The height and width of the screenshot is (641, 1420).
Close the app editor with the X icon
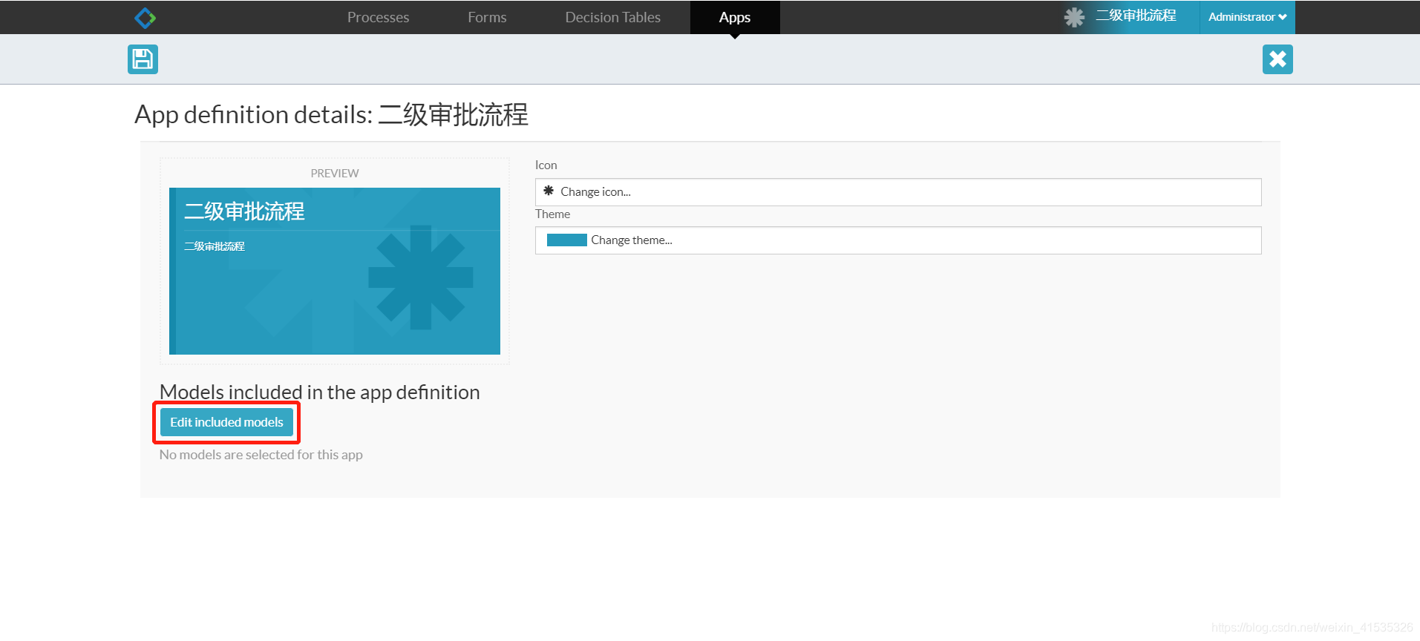click(1277, 59)
